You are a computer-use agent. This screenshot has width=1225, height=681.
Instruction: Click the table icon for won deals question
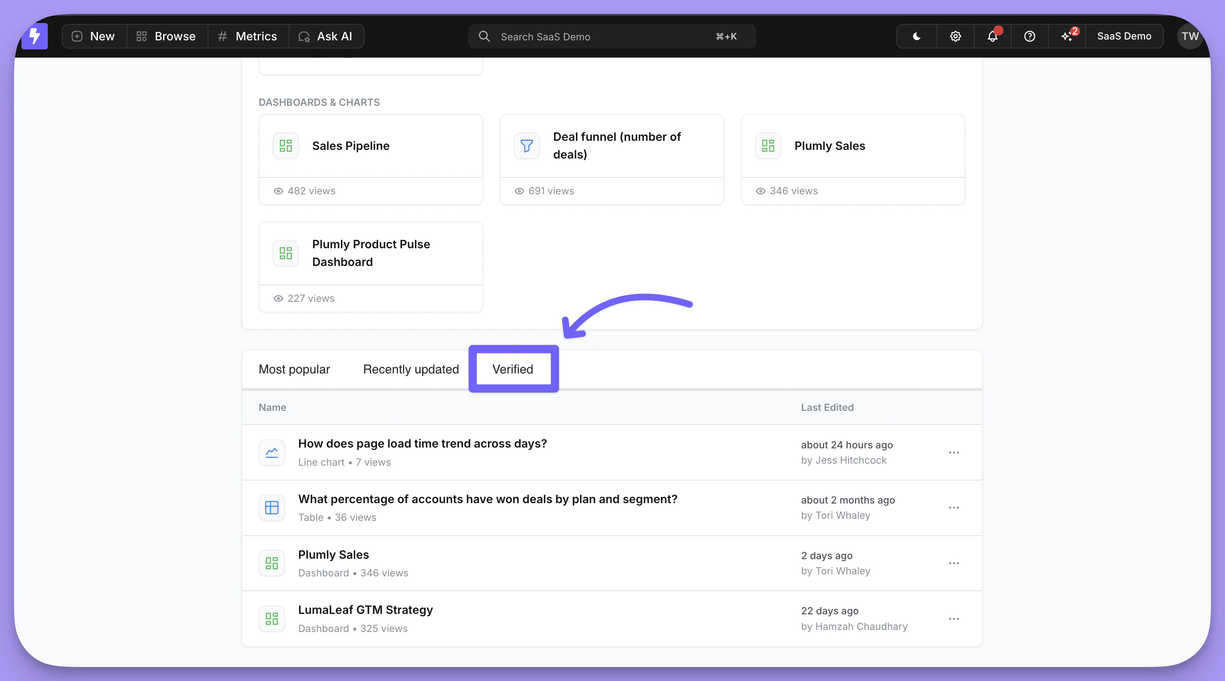(x=271, y=508)
